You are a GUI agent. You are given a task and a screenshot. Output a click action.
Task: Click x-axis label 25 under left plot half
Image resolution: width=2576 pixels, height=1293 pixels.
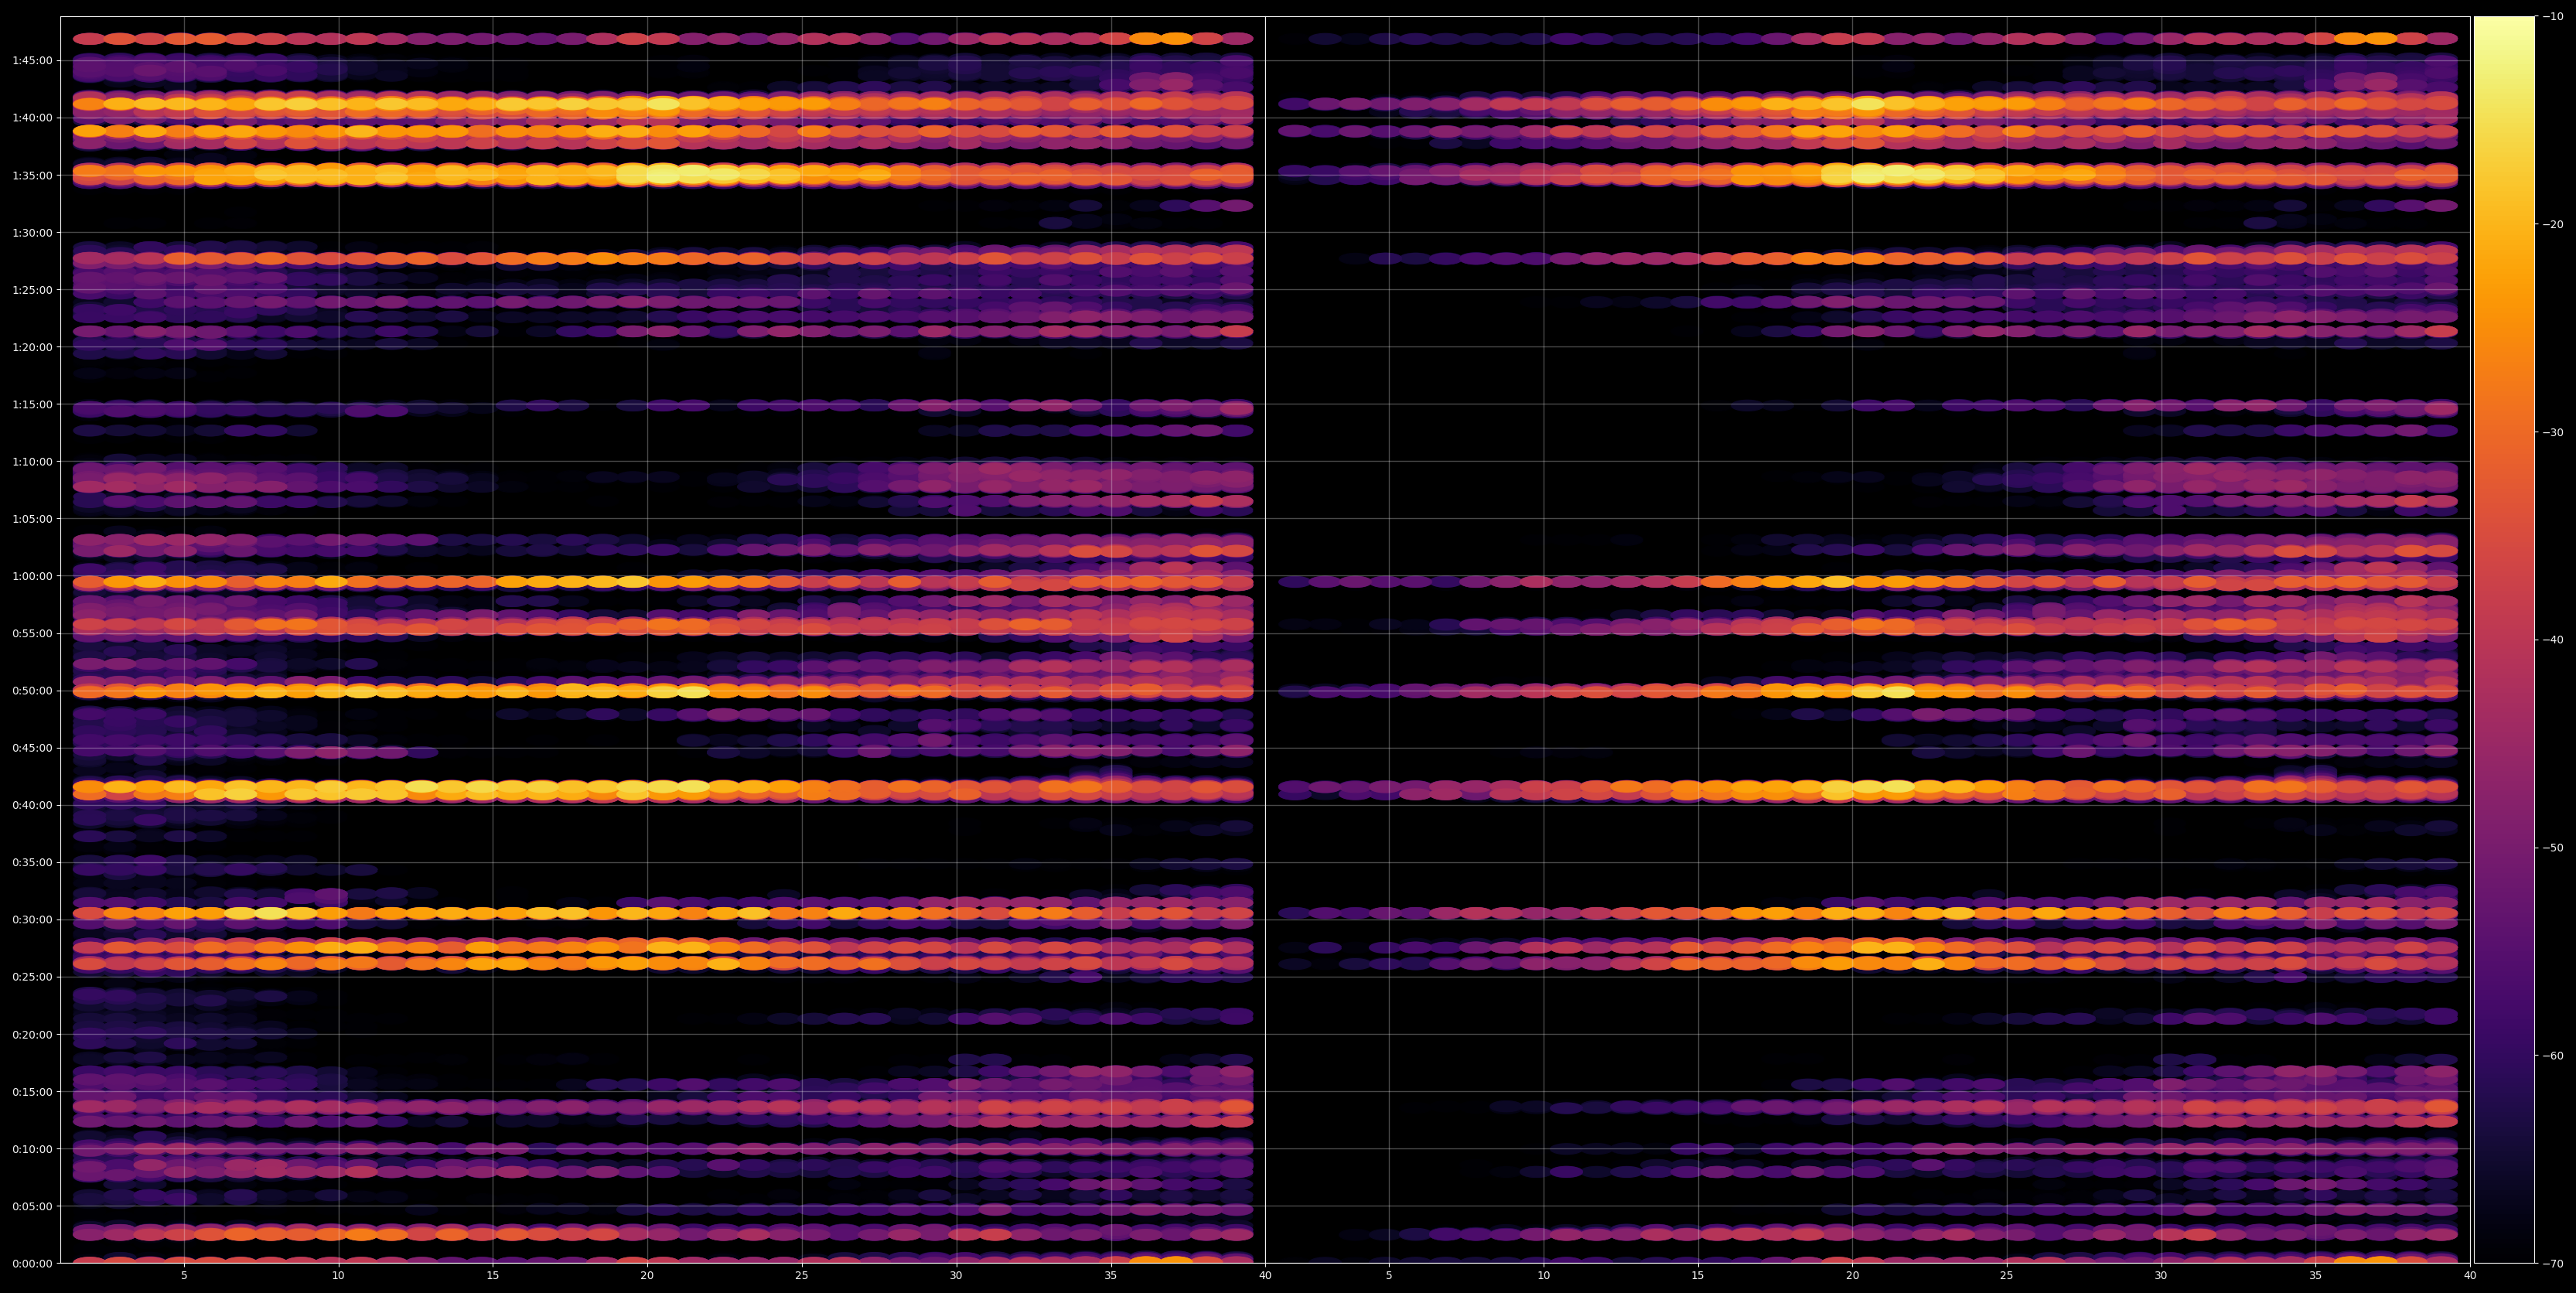point(802,1276)
